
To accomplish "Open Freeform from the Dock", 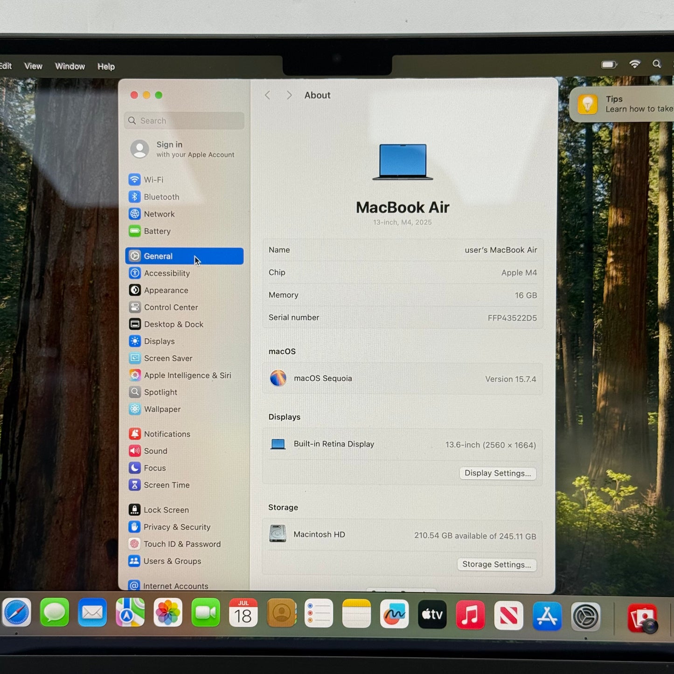I will 394,614.
